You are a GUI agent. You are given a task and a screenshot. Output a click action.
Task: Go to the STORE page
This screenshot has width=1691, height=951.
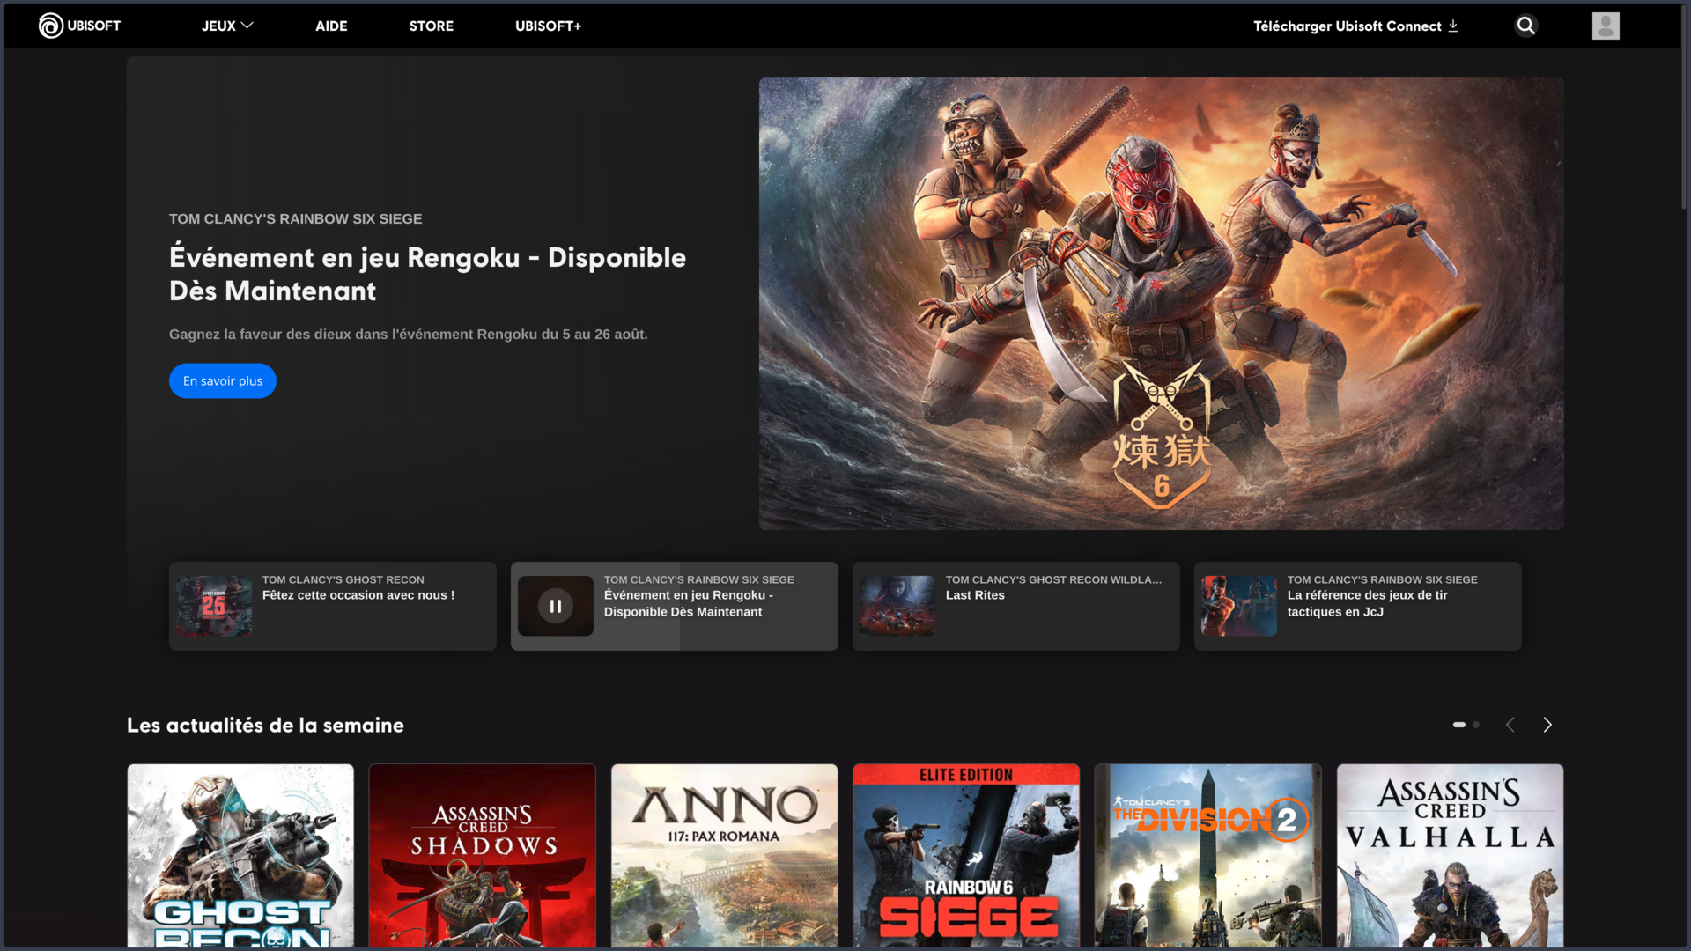pyautogui.click(x=432, y=26)
